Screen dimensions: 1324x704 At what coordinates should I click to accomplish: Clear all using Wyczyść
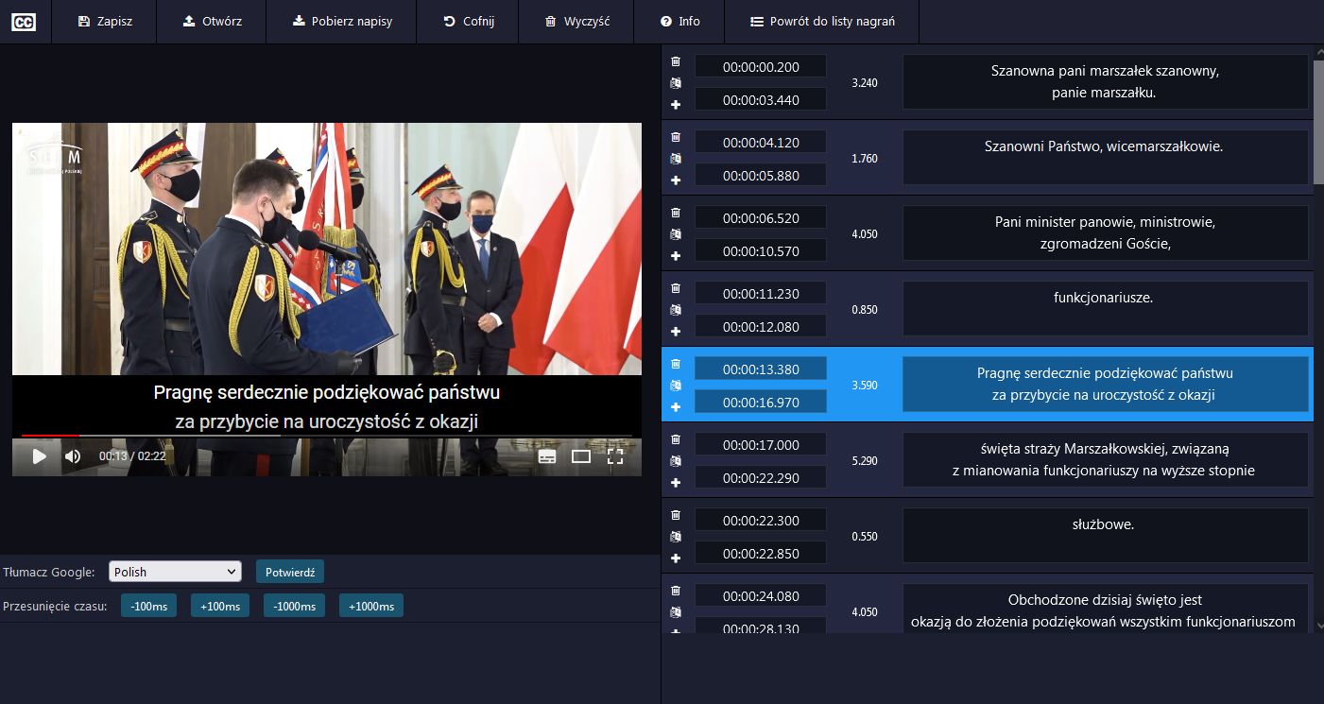576,21
